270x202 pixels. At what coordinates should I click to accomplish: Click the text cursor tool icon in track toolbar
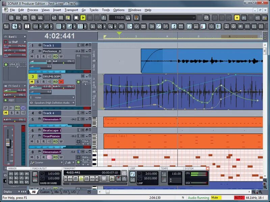[x=27, y=26]
